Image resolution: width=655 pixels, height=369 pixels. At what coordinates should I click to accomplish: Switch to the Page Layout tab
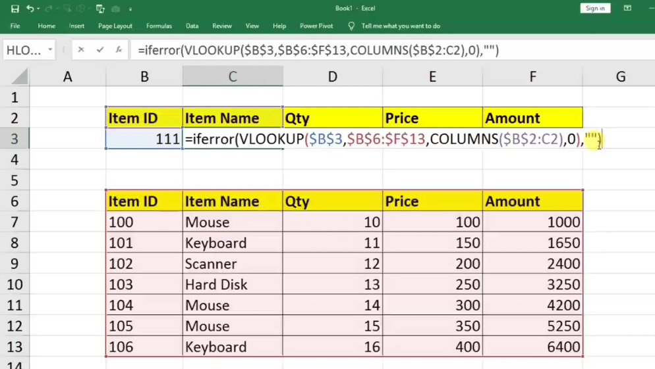click(x=115, y=26)
